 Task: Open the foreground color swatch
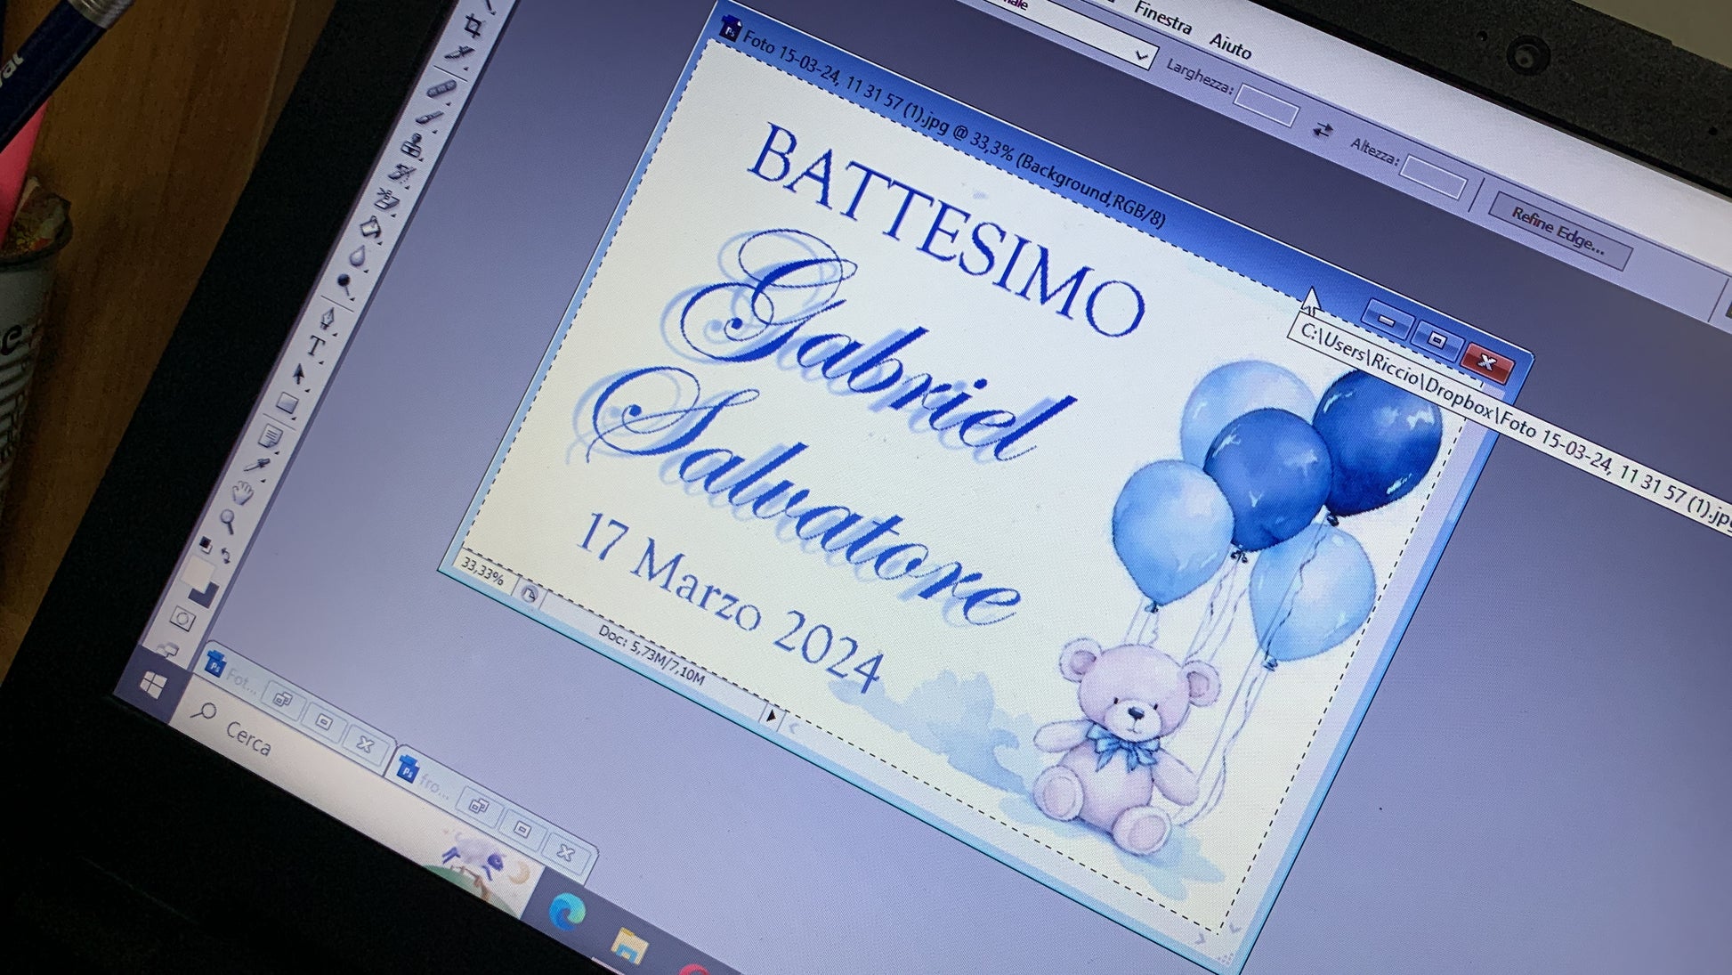197,571
